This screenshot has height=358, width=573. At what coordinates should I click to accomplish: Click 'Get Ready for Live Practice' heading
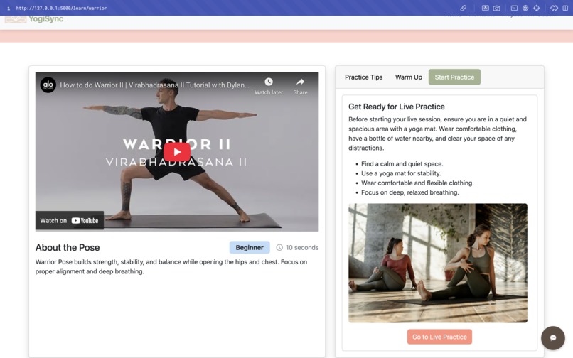397,107
